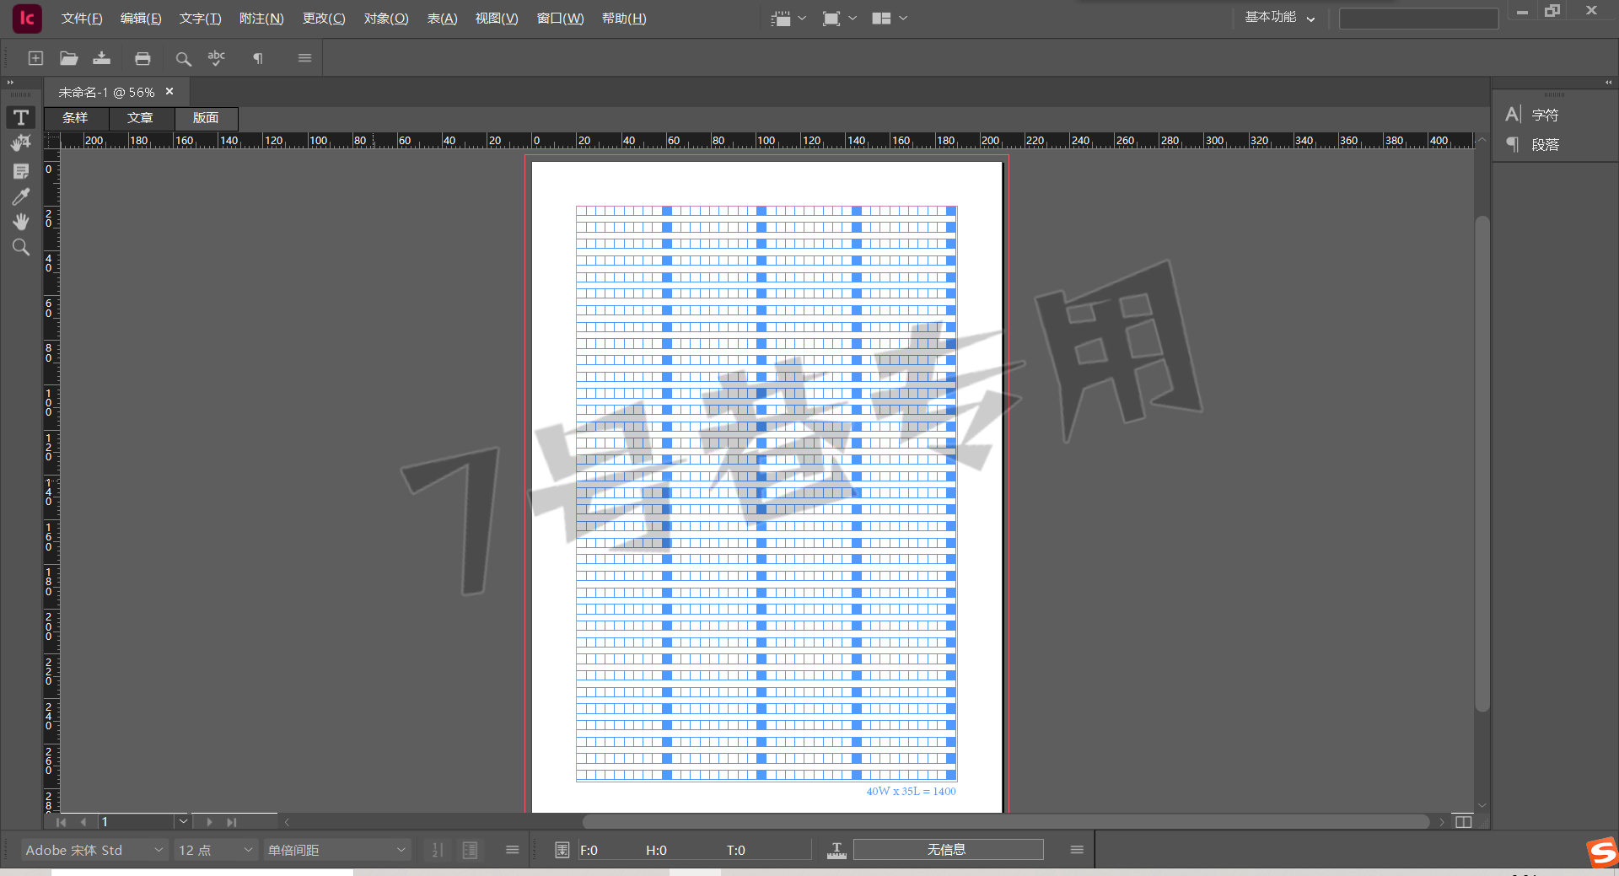
Task: Open the Paragraph panel
Action: (1533, 145)
